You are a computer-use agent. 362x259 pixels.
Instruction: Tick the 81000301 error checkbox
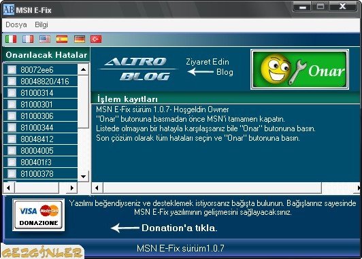12,104
